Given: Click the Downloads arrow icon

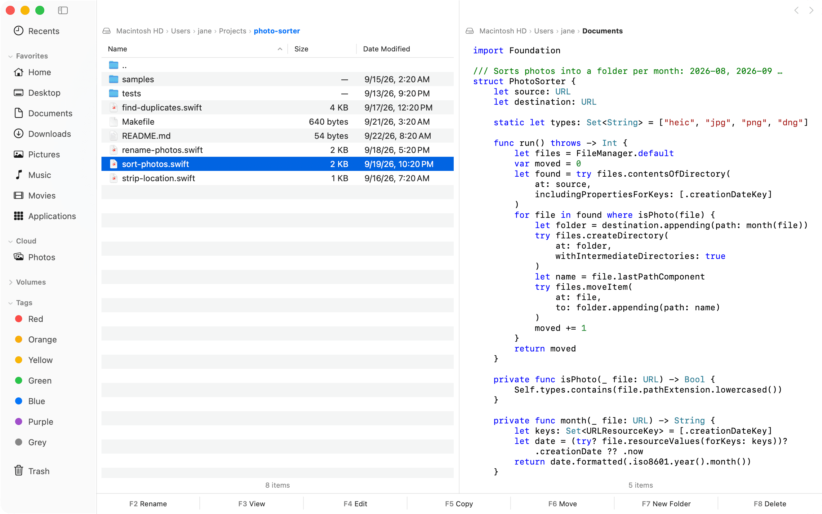Looking at the screenshot, I should [19, 134].
